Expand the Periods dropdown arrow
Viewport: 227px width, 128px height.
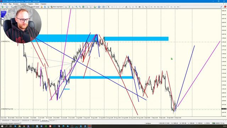pyautogui.click(x=101, y=7)
